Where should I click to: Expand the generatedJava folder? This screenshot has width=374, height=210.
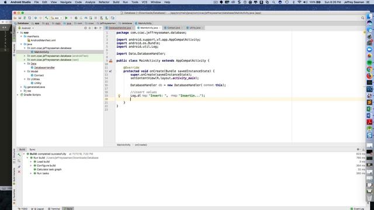coord(21,87)
